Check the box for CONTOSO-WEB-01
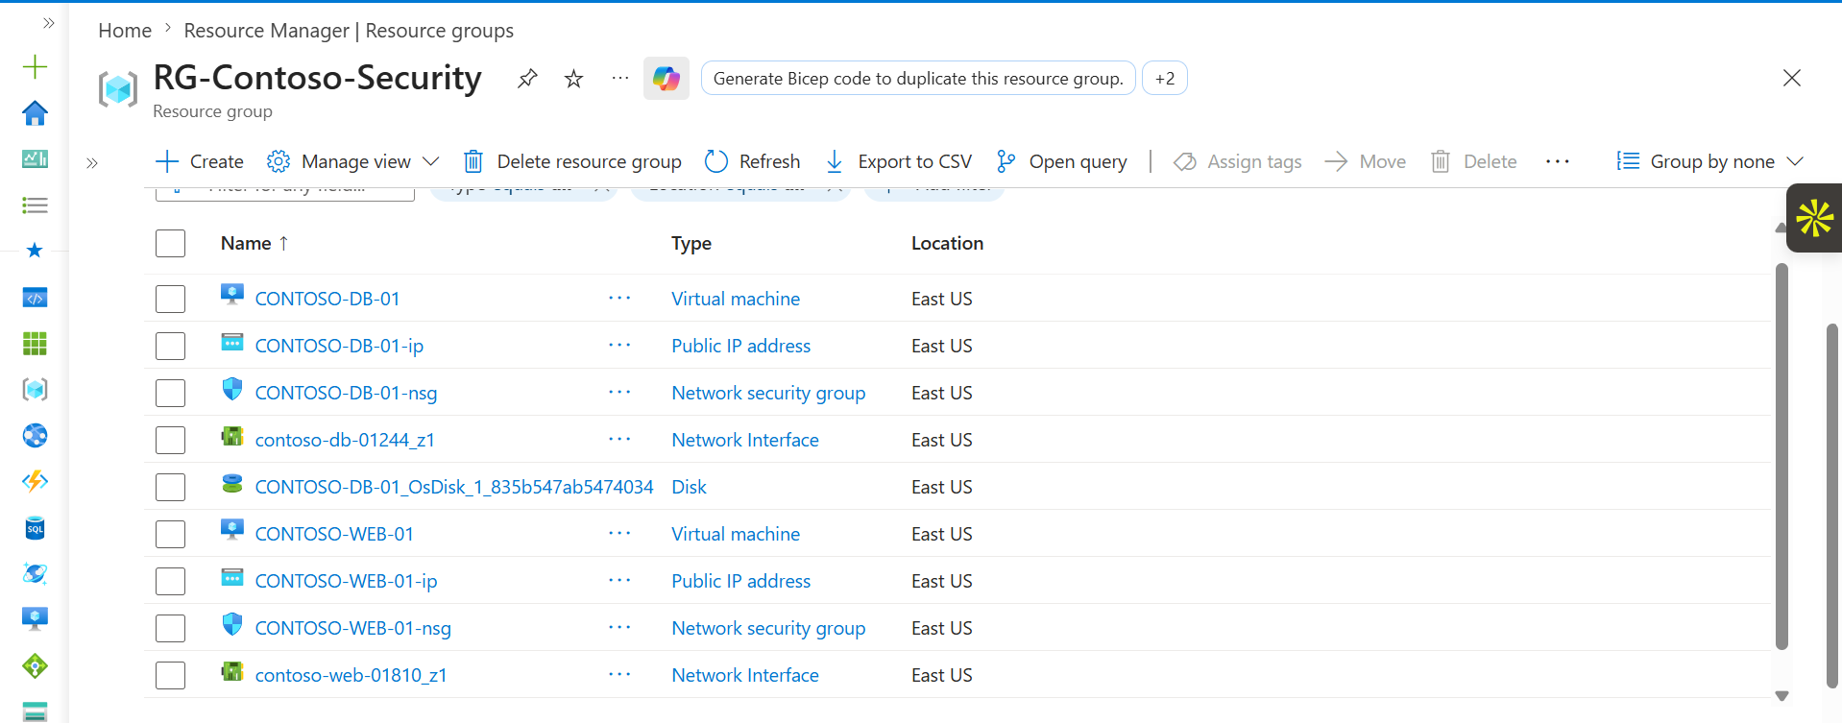 click(x=170, y=534)
